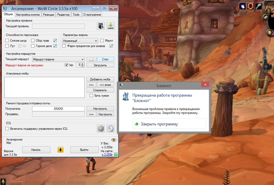Open the profile folder icon button
Screen dimensions: 274x185
click(x=101, y=26)
